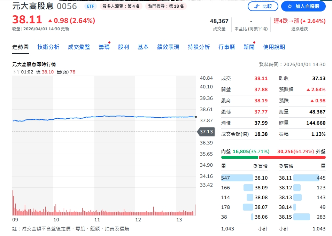View the 績效表現 tab
Viewport: 332px width, 236px height.
point(168,47)
